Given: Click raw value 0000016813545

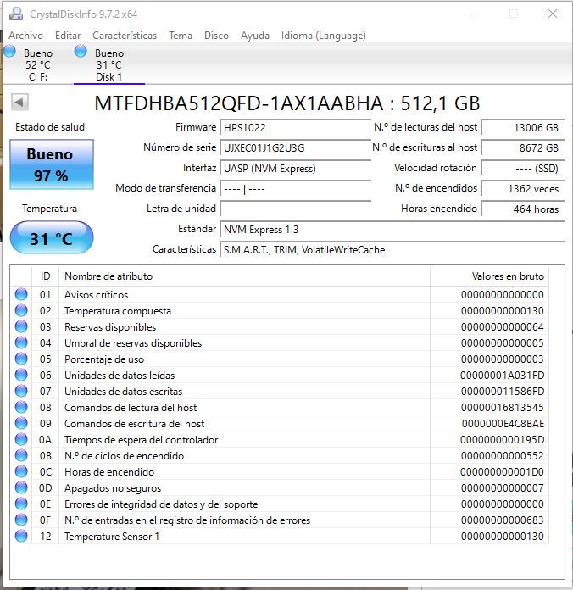Looking at the screenshot, I should (x=503, y=408).
